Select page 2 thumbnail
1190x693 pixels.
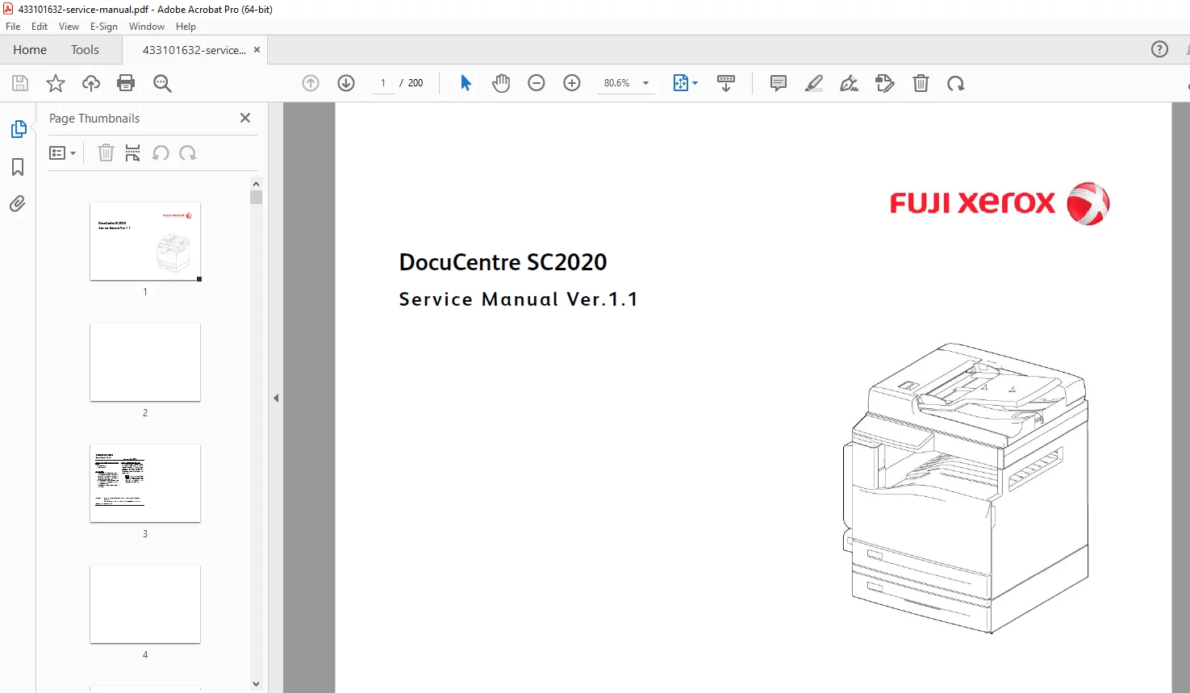pos(145,362)
